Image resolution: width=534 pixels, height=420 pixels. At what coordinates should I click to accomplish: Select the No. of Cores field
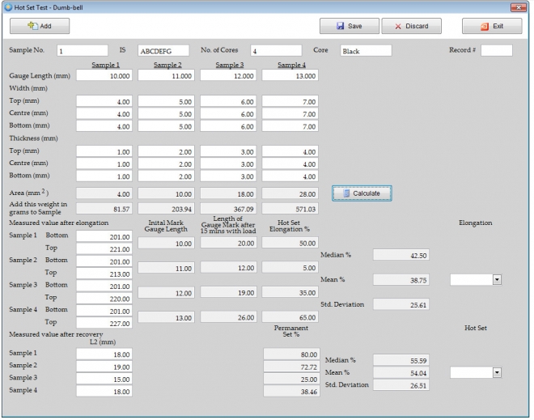275,51
